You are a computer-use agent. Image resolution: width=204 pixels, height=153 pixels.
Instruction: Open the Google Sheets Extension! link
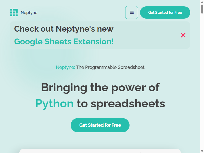click(x=64, y=42)
